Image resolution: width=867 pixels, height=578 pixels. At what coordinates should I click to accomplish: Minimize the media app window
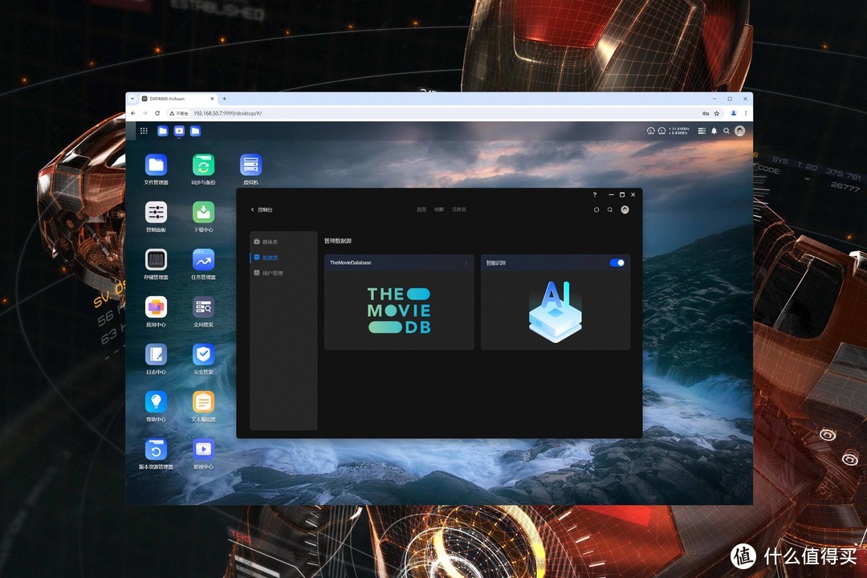point(611,195)
